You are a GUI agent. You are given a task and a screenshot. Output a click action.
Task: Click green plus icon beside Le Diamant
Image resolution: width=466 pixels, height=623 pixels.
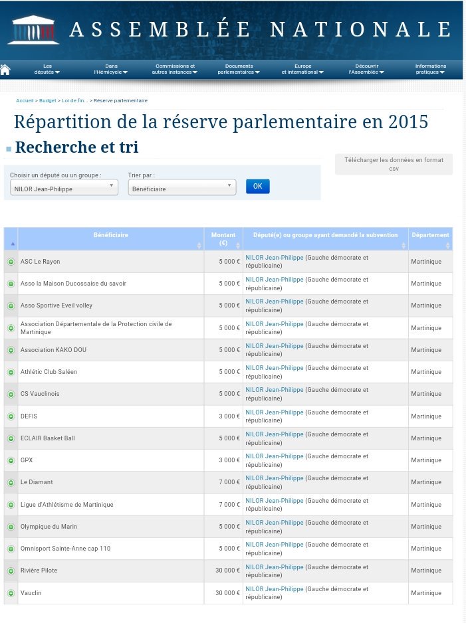(x=11, y=482)
